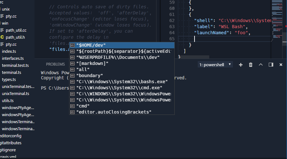Open the '1: powershell' terminal selector dropdown
The width and height of the screenshot is (287, 159).
click(215, 65)
